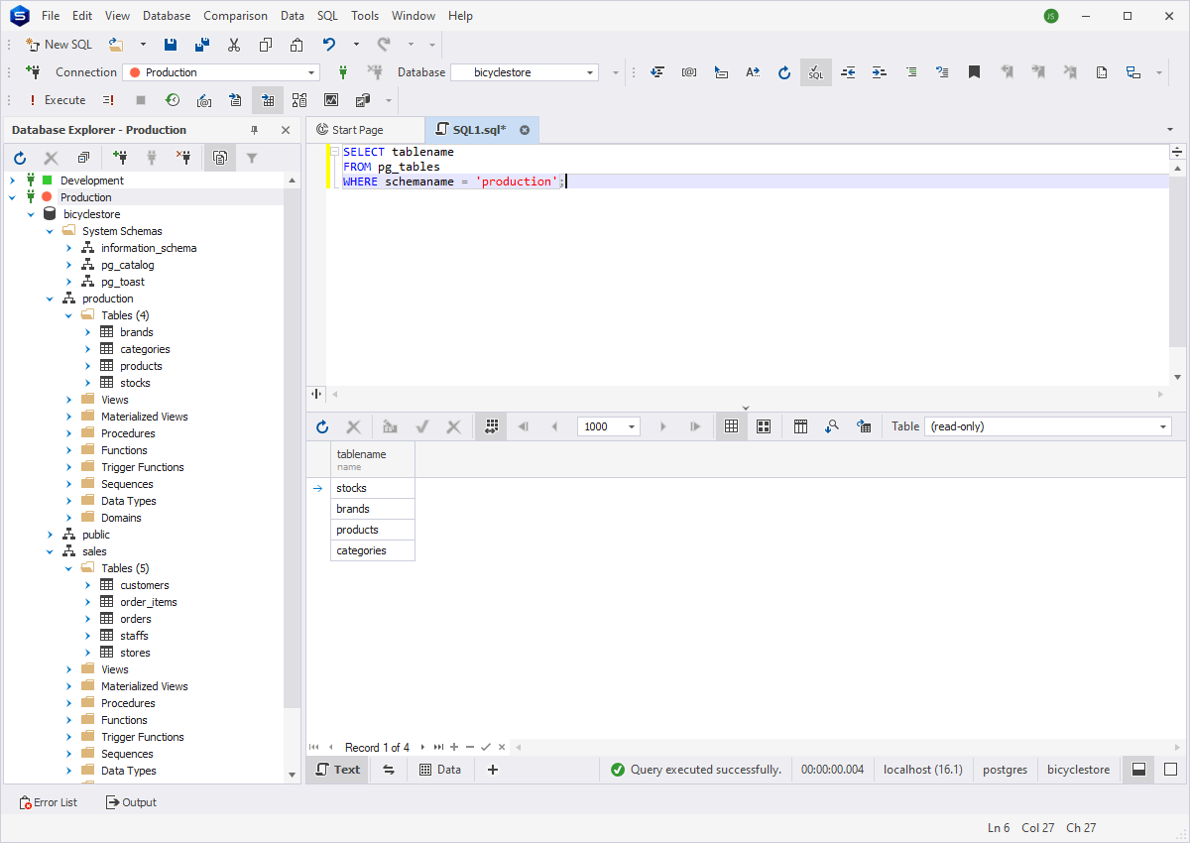Toggle card view in the results grid
The width and height of the screenshot is (1190, 843).
(x=763, y=425)
